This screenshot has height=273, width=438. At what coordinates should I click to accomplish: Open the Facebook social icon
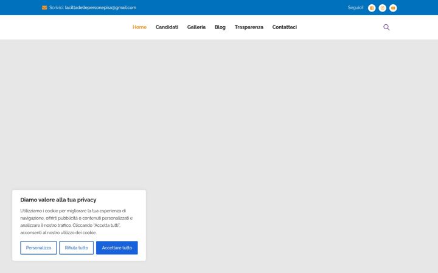[372, 8]
